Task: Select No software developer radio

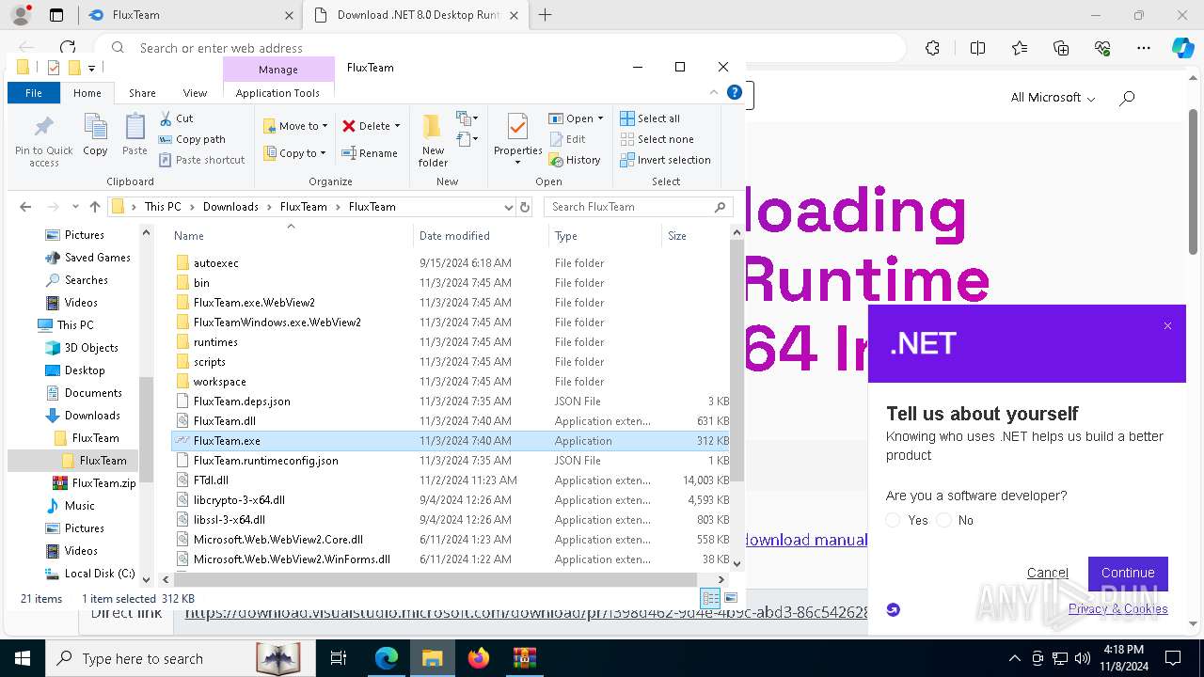Action: point(944,520)
